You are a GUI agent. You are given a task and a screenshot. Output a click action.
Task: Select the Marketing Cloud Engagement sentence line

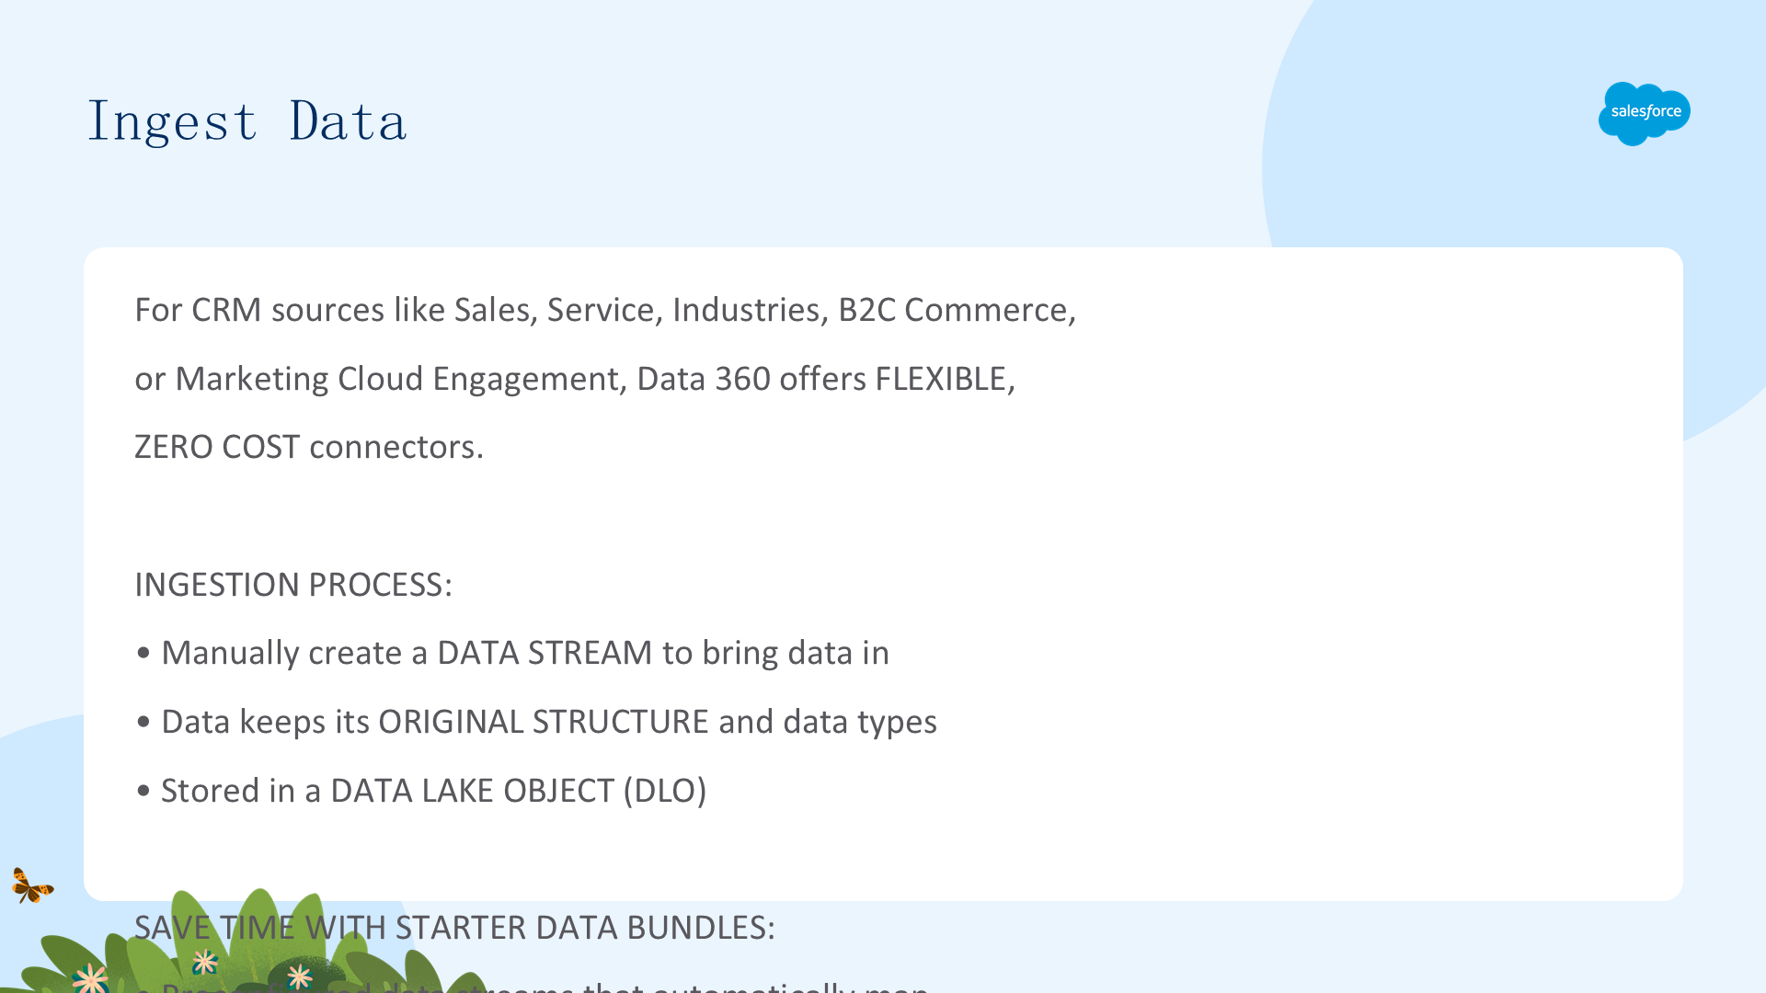click(575, 379)
